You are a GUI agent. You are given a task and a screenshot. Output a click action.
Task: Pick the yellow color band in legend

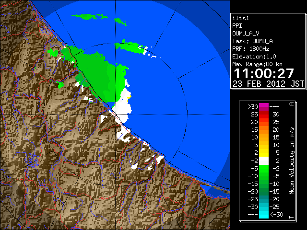pos(264,153)
